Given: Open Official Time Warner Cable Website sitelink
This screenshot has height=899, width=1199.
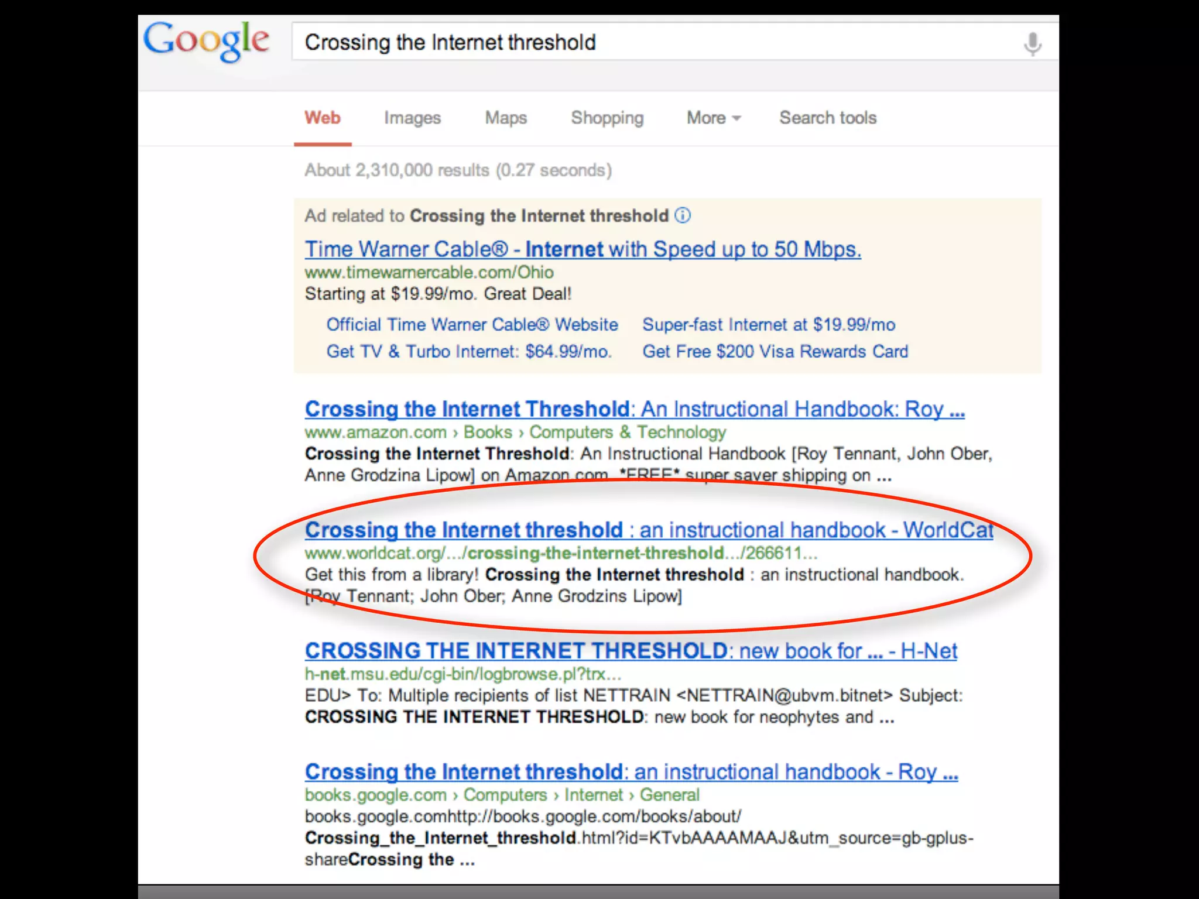Looking at the screenshot, I should (x=472, y=324).
